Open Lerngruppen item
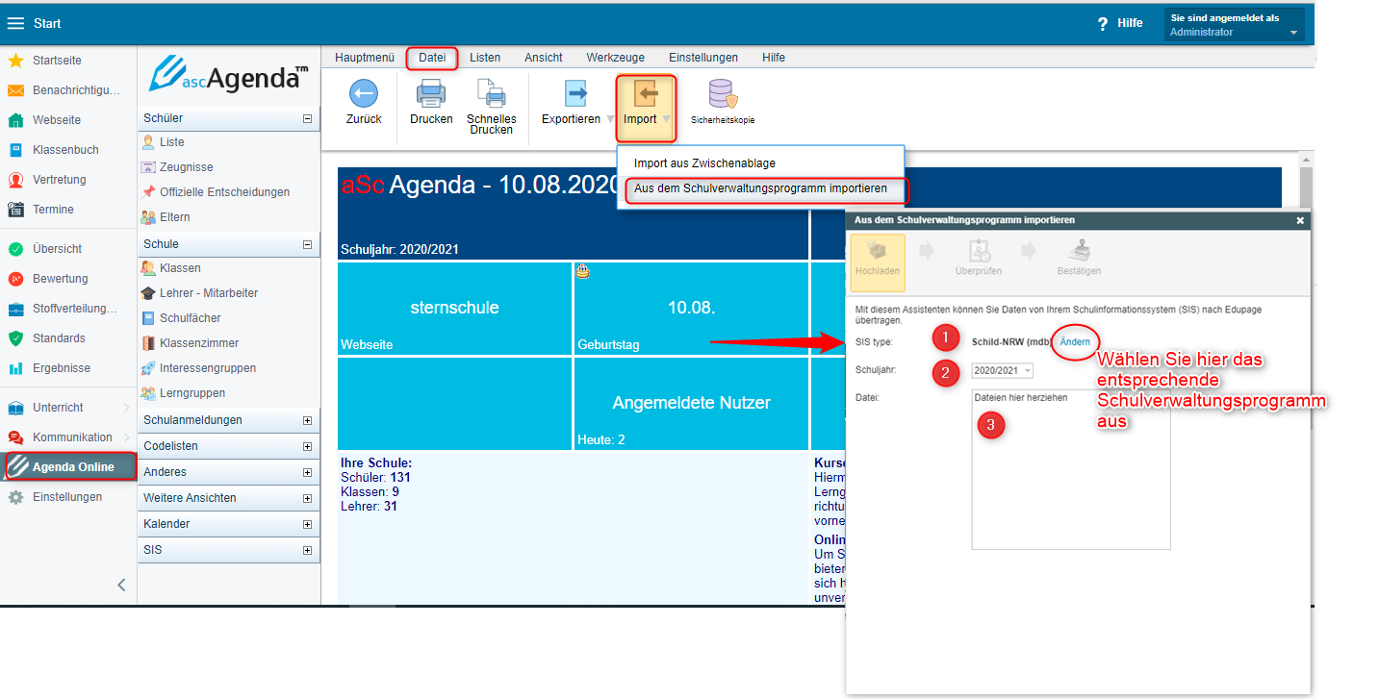 192,393
